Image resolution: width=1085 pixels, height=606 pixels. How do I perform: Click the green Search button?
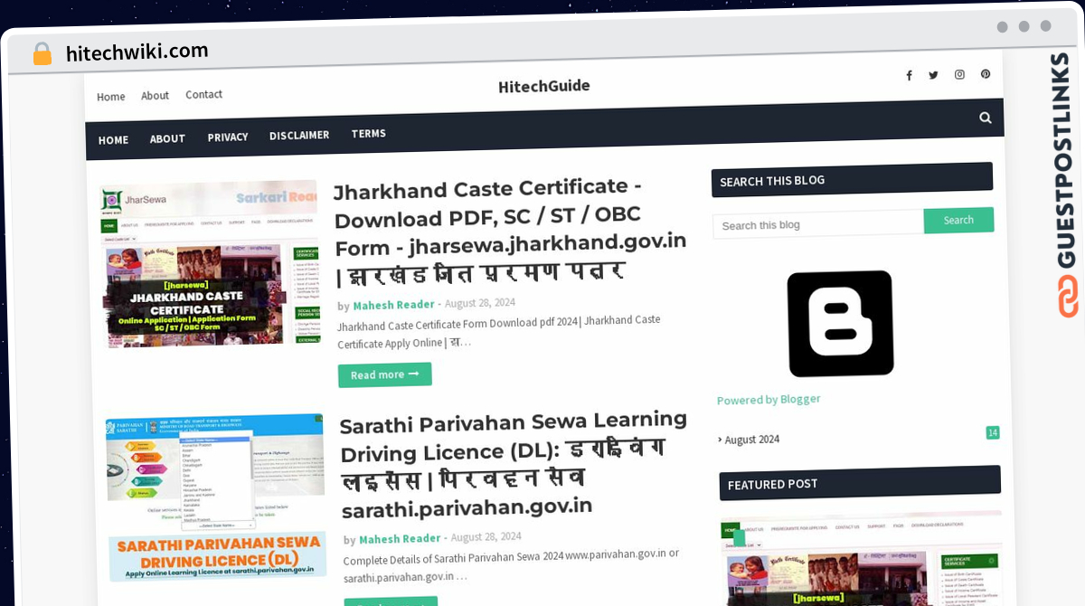[x=958, y=220]
